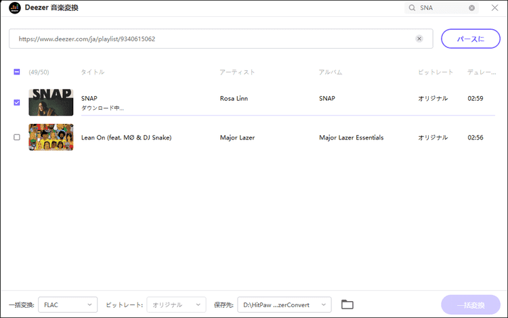Close the Deezer converter window
This screenshot has height=318, width=508.
tap(494, 7)
